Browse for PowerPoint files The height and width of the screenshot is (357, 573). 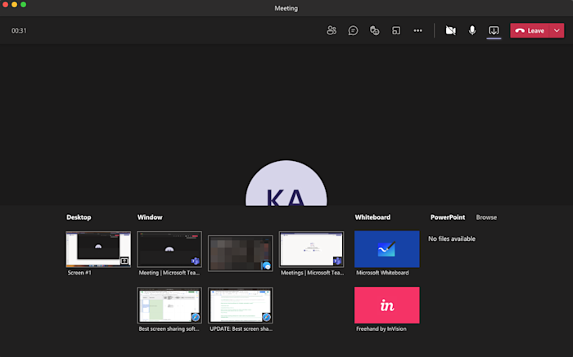[486, 217]
